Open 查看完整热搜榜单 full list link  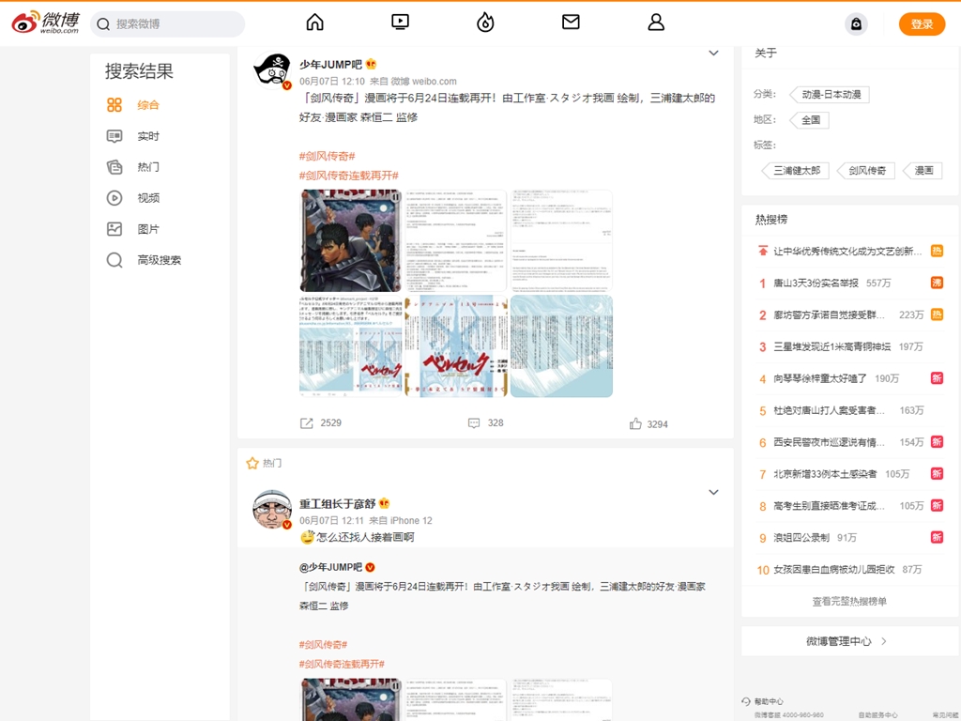point(849,602)
